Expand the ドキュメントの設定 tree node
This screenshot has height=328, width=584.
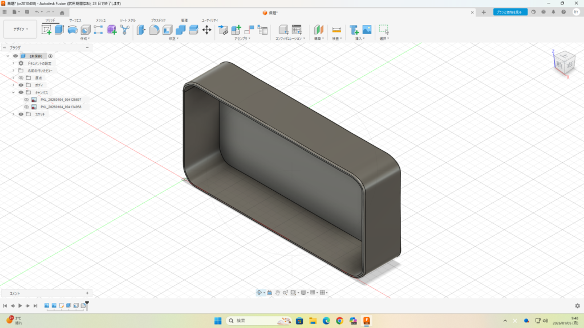pyautogui.click(x=13, y=63)
